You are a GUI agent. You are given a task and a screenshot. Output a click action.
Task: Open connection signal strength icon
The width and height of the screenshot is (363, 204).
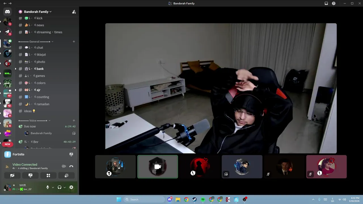7,166
